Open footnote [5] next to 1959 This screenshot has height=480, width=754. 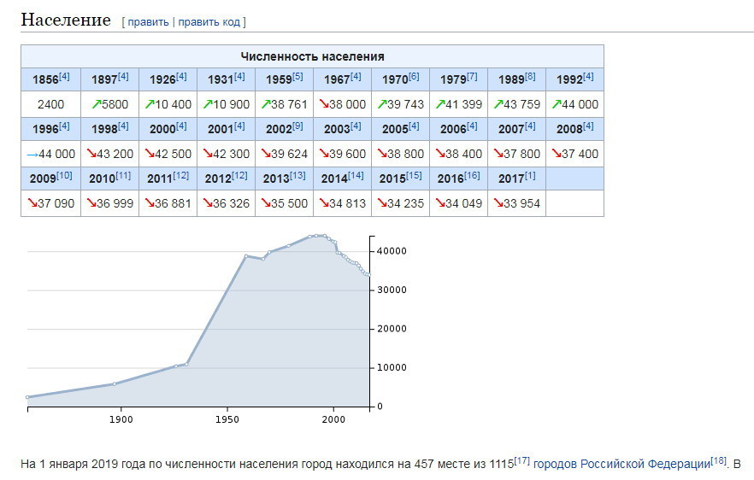[297, 77]
